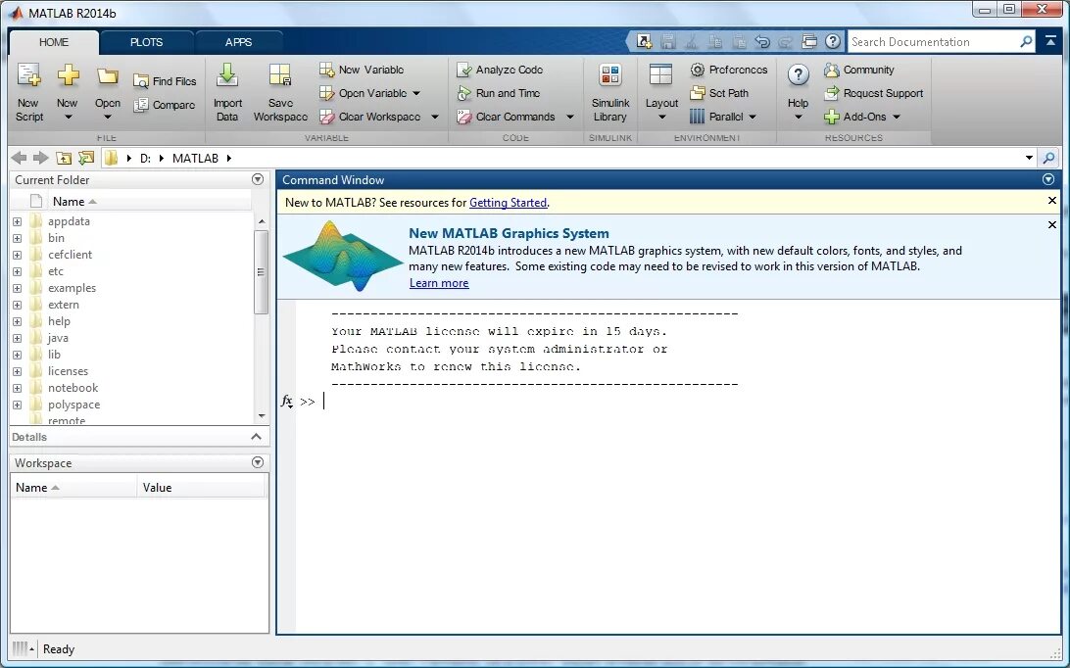Click Clear Commands button
The width and height of the screenshot is (1070, 668).
click(507, 117)
